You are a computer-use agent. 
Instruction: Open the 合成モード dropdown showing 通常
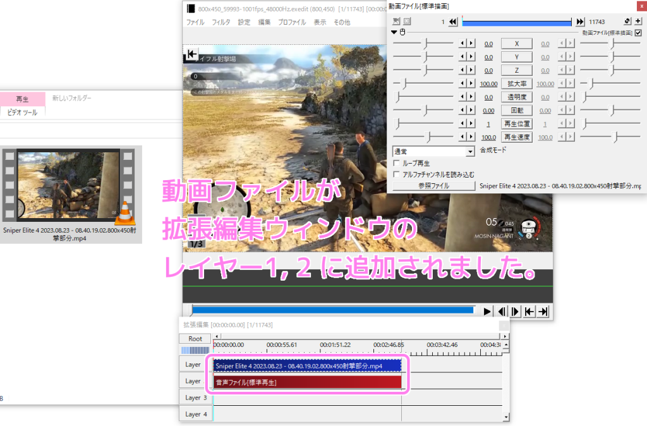click(433, 152)
